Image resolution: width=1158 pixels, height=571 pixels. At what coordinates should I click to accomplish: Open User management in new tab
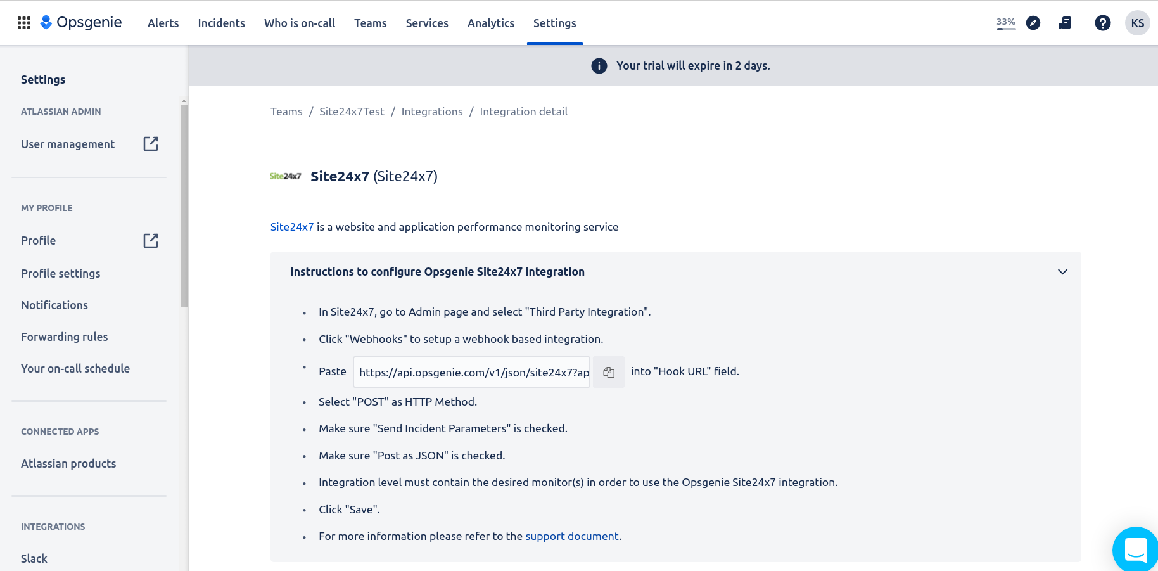150,144
